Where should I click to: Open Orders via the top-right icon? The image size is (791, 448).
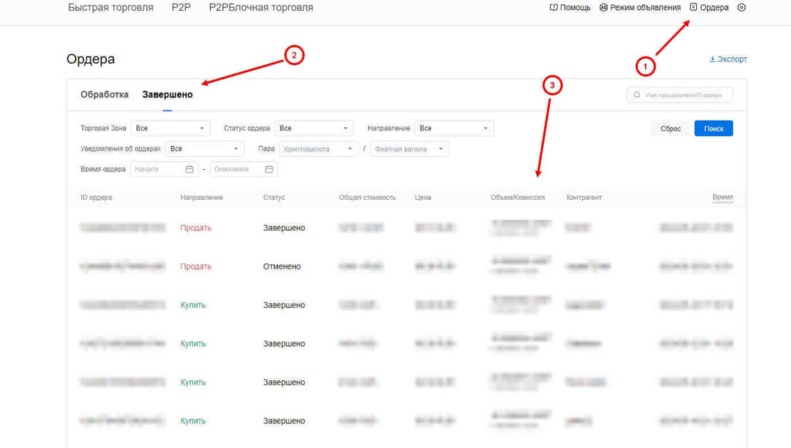(x=693, y=8)
